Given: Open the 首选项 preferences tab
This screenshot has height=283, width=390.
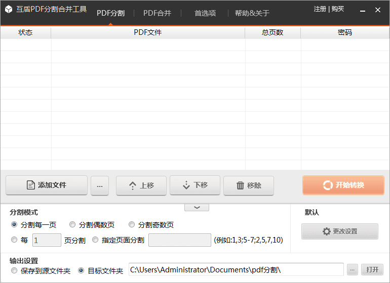Looking at the screenshot, I should click(205, 13).
